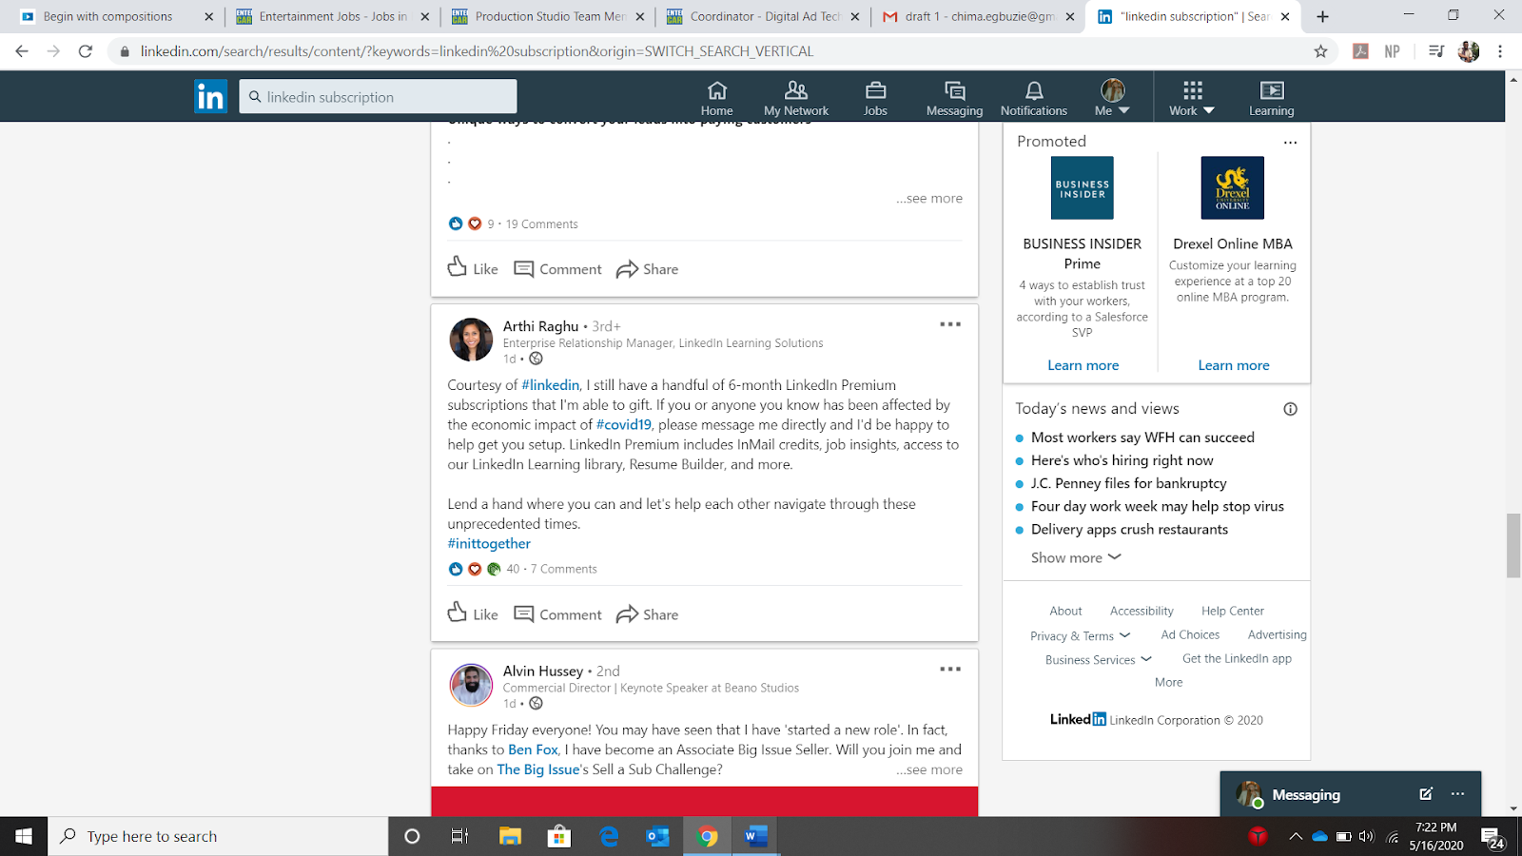Switch to Gmail draft 1 tab
Image resolution: width=1522 pixels, height=856 pixels.
(x=980, y=16)
